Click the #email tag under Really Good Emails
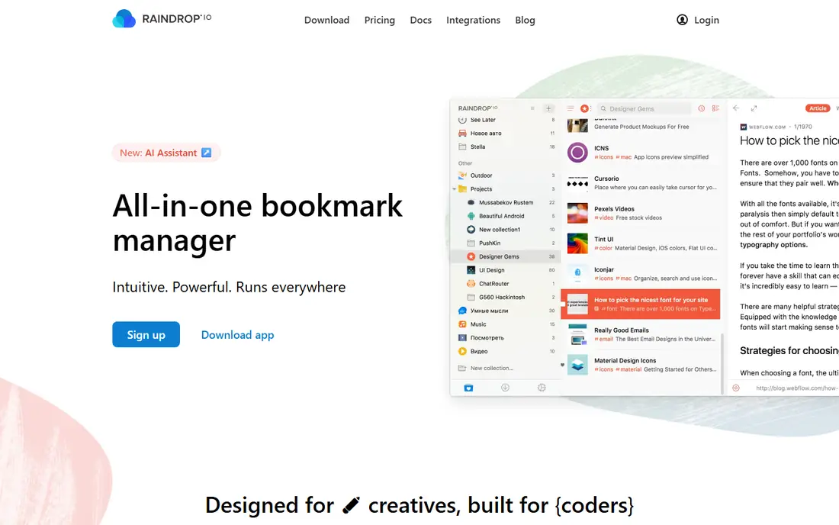The image size is (839, 525). (x=603, y=340)
